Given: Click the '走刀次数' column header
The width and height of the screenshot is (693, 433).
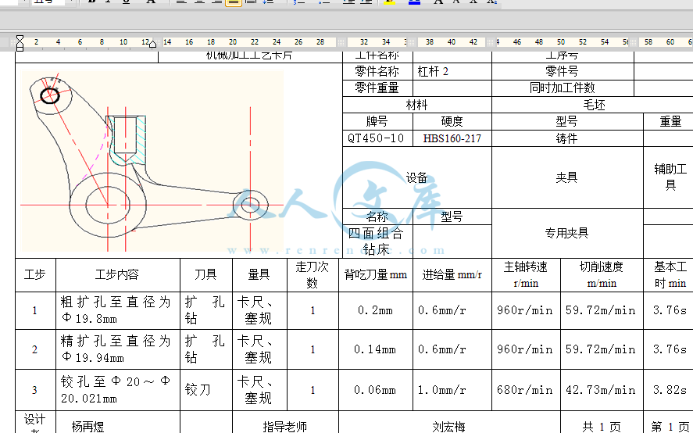Looking at the screenshot, I should click(x=313, y=274).
